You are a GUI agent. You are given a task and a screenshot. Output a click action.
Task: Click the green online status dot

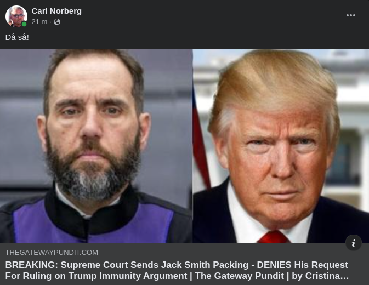24,24
